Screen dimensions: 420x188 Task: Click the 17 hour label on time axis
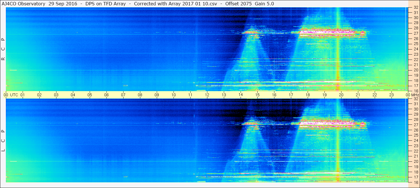pyautogui.click(x=291, y=95)
